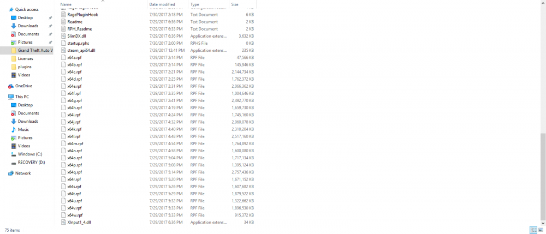The width and height of the screenshot is (546, 234).
Task: Click the scrollbar down arrow of file list
Action: point(543,223)
